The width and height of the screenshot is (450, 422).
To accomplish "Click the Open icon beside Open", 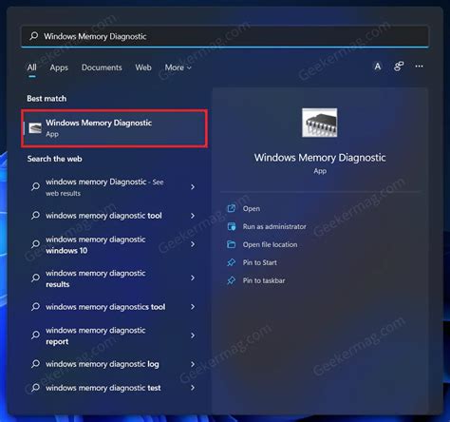I will pos(232,208).
